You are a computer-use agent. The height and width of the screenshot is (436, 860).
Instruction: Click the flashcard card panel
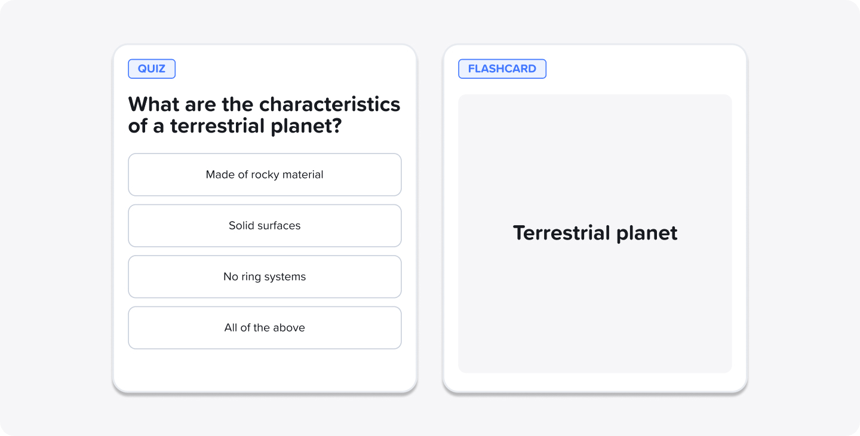(x=595, y=382)
